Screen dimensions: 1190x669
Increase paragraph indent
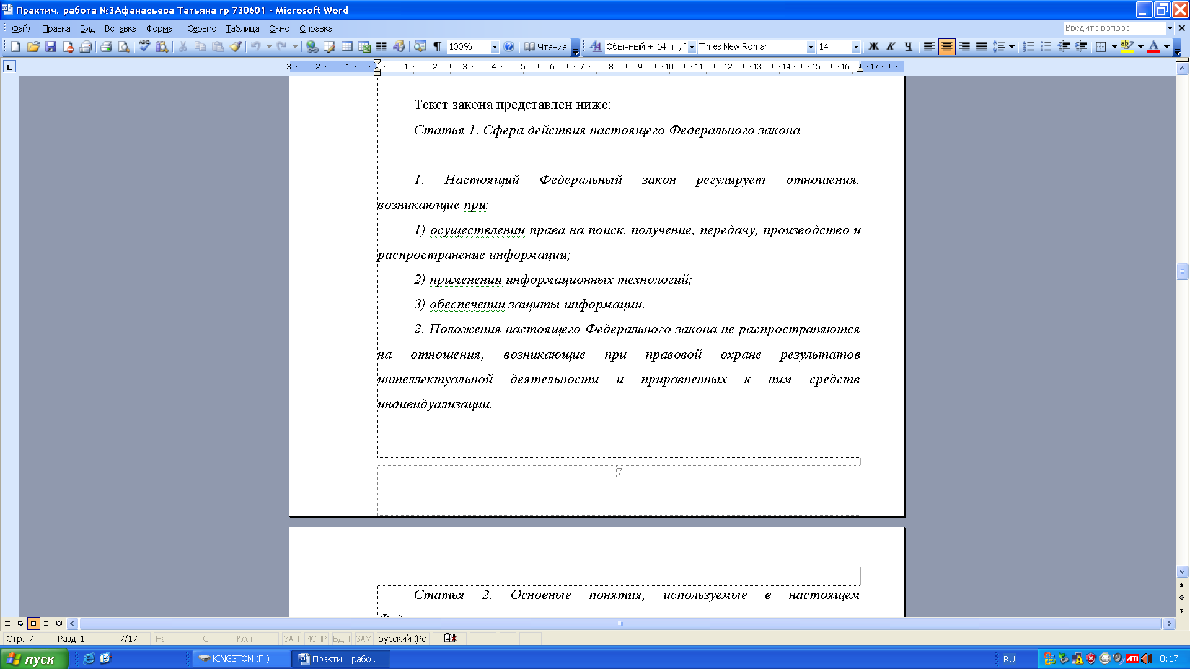pos(1081,46)
